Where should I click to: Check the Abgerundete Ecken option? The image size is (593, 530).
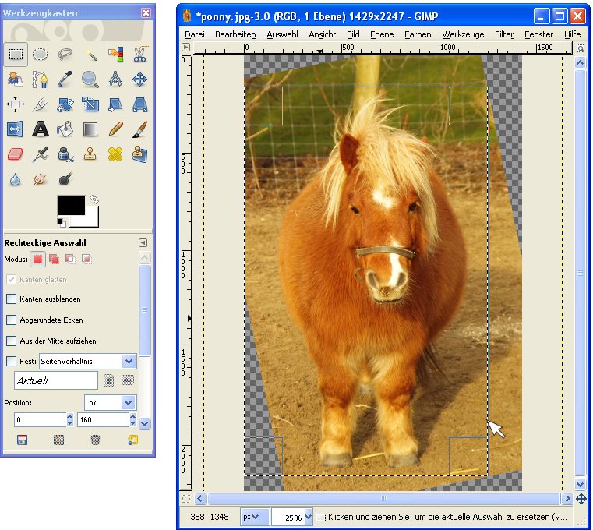pyautogui.click(x=12, y=320)
